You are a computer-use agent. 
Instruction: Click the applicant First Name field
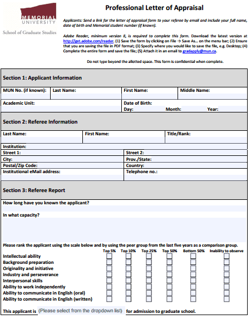(x=150, y=96)
